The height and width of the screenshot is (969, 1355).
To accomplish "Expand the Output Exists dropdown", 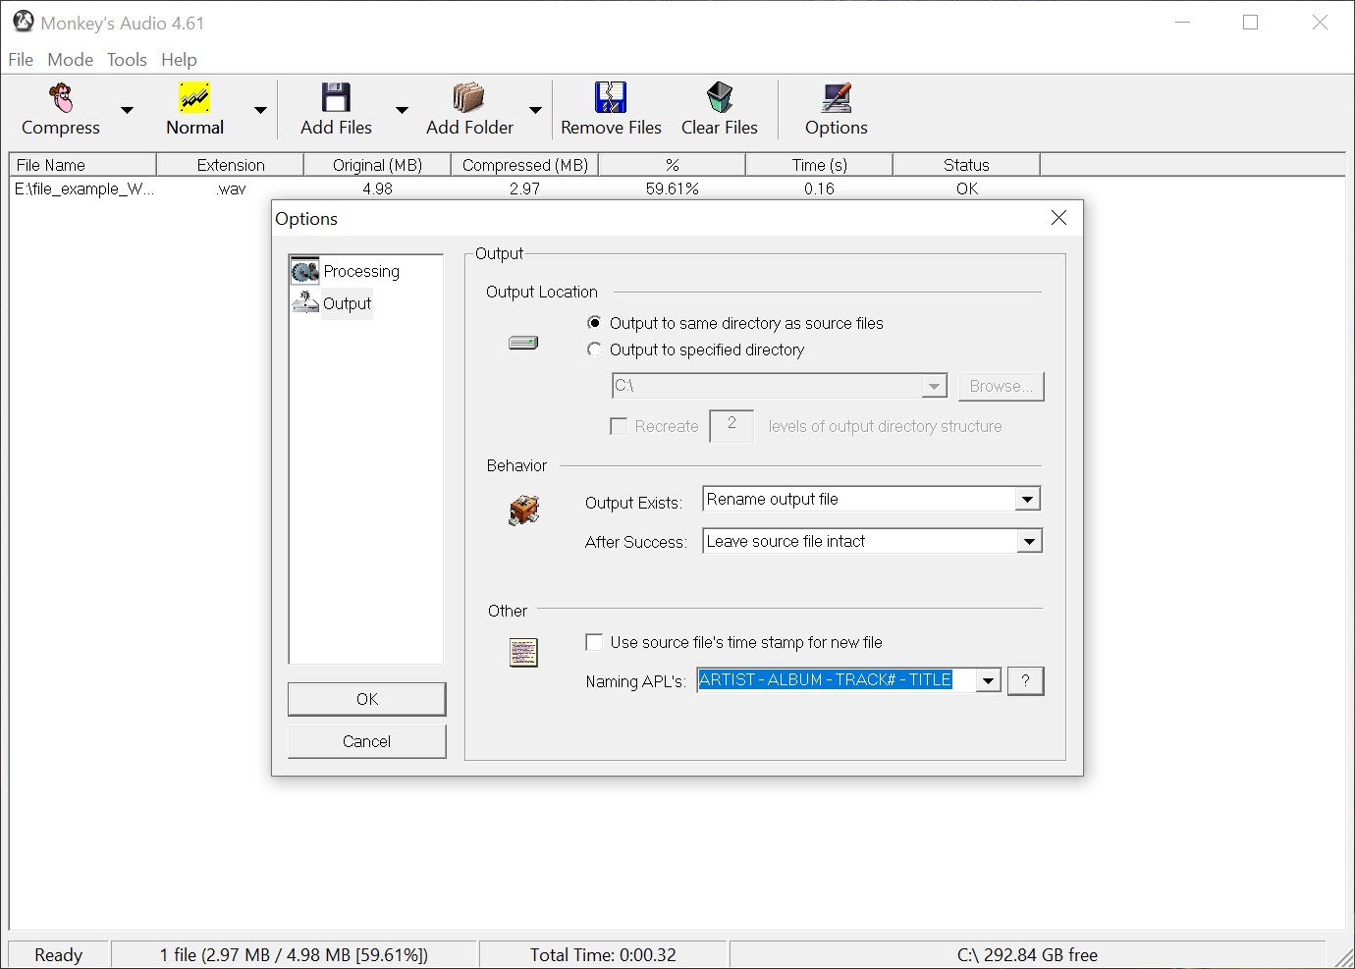I will tap(1027, 500).
